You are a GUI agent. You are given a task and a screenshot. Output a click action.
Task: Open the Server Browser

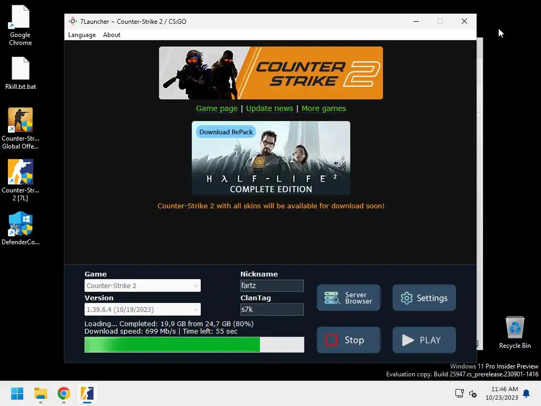click(x=349, y=298)
